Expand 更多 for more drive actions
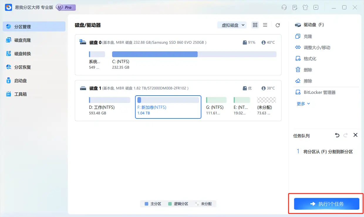This screenshot has width=364, height=217. [303, 103]
